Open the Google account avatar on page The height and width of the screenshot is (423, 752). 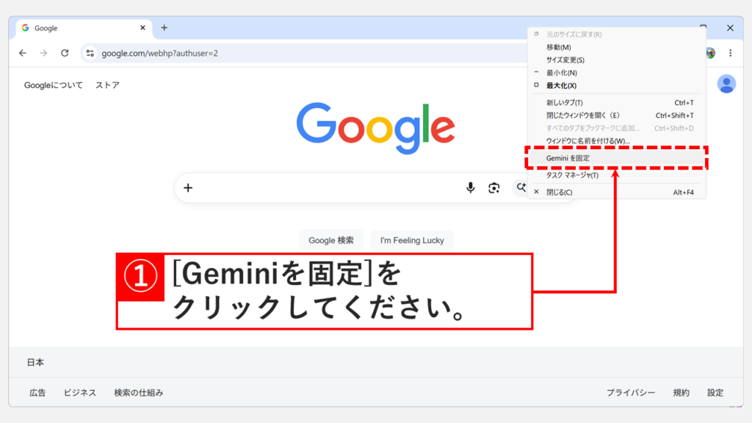pos(726,84)
